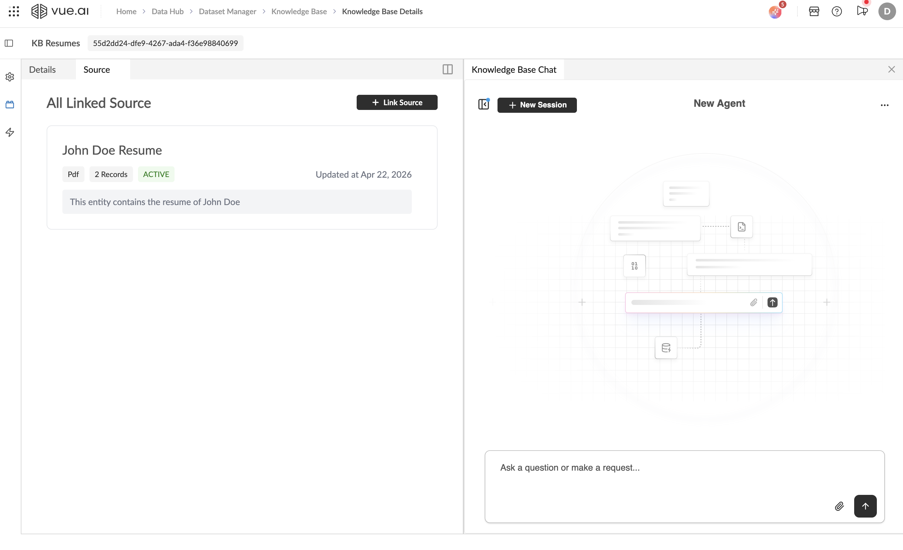Image resolution: width=903 pixels, height=550 pixels.
Task: Click the 2 Records tag
Action: click(111, 175)
